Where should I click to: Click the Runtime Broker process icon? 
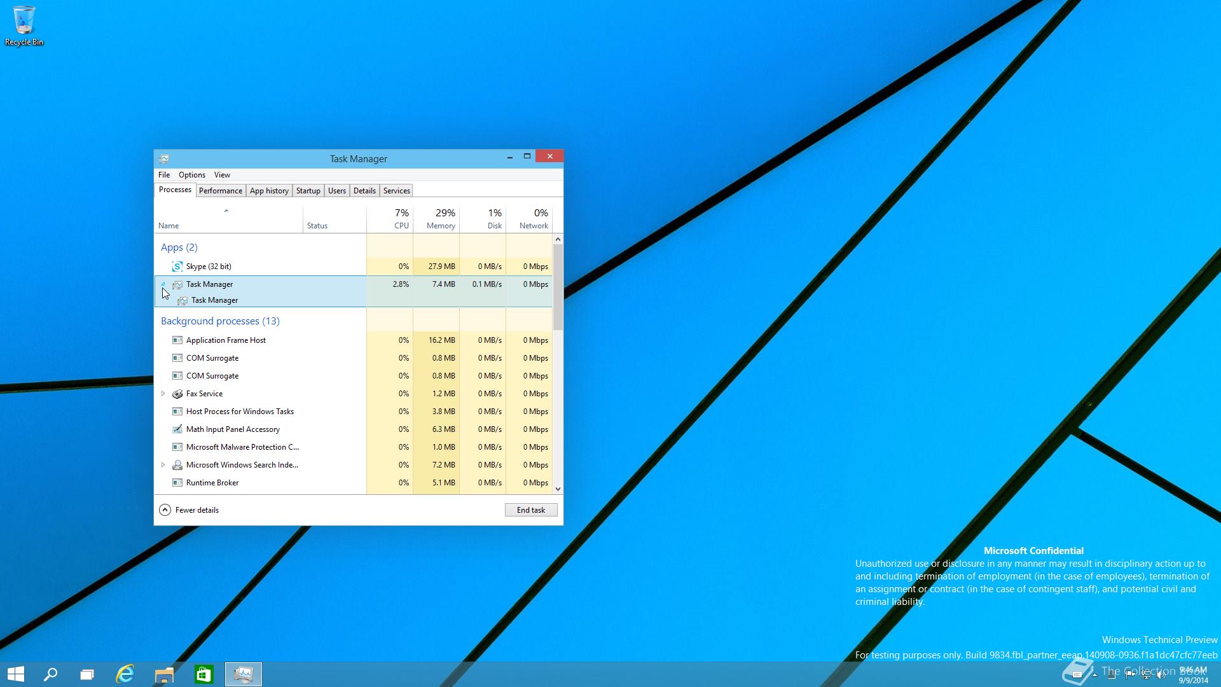click(177, 483)
